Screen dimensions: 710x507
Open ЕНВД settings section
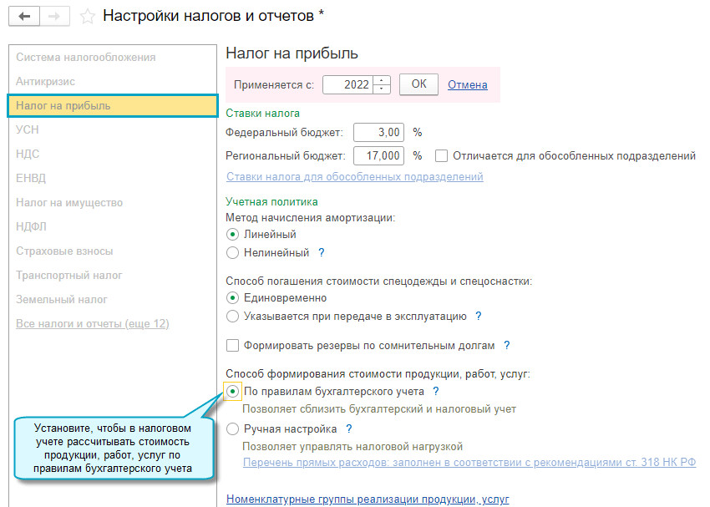point(31,179)
